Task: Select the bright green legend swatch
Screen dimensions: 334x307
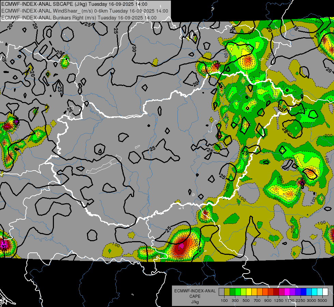Action: tap(238, 292)
